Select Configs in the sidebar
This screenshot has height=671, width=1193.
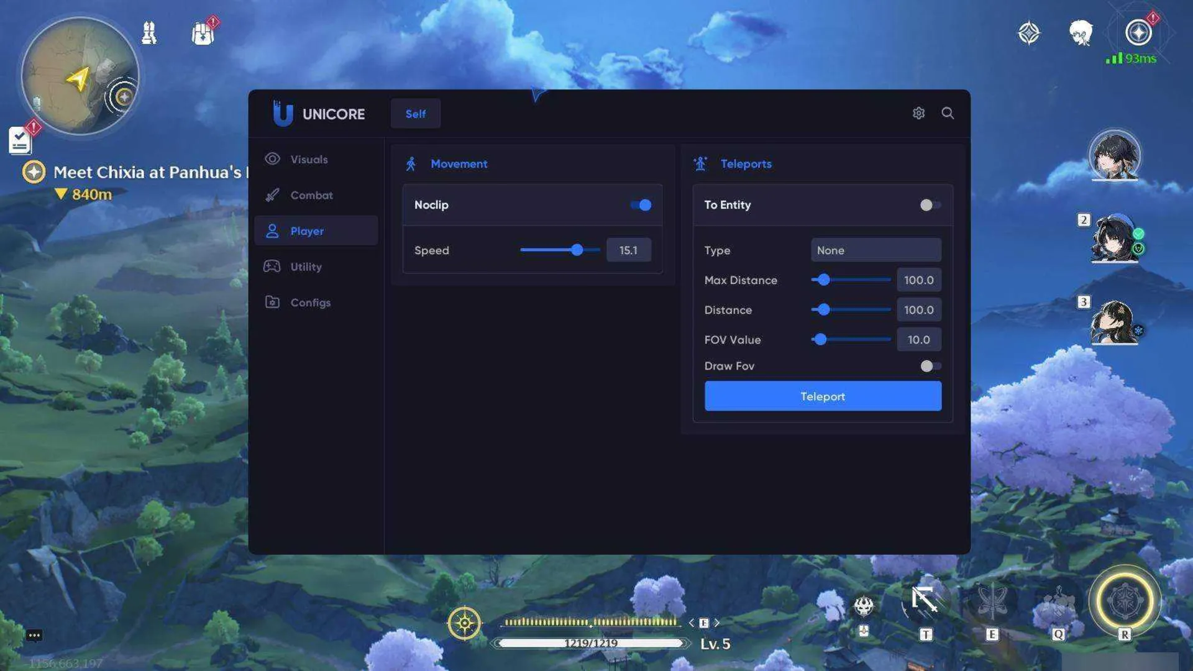point(310,303)
